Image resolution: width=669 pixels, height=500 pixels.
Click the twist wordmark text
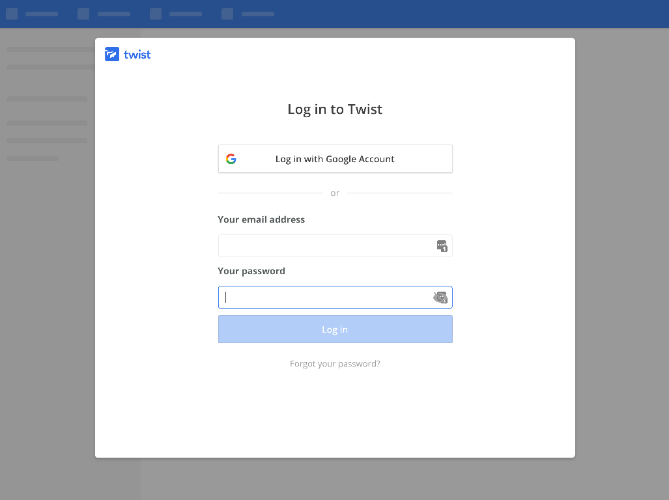click(137, 55)
